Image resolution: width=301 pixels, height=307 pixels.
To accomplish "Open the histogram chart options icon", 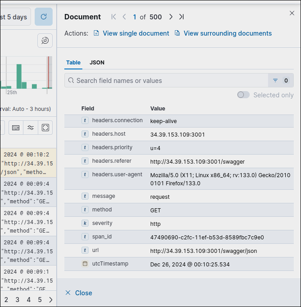I will (x=45, y=41).
